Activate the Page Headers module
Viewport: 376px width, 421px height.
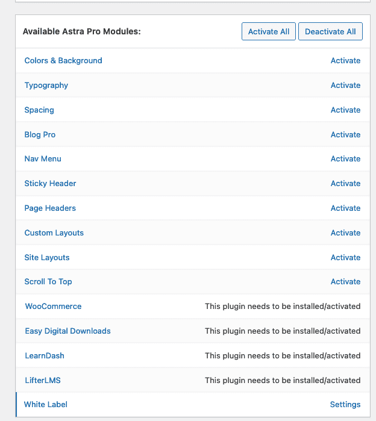tap(345, 208)
